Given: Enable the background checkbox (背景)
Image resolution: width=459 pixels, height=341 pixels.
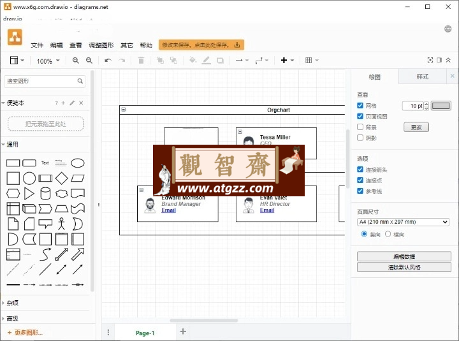Looking at the screenshot, I should pyautogui.click(x=360, y=127).
